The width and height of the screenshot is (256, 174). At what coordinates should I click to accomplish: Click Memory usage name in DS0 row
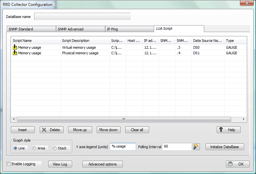click(30, 47)
